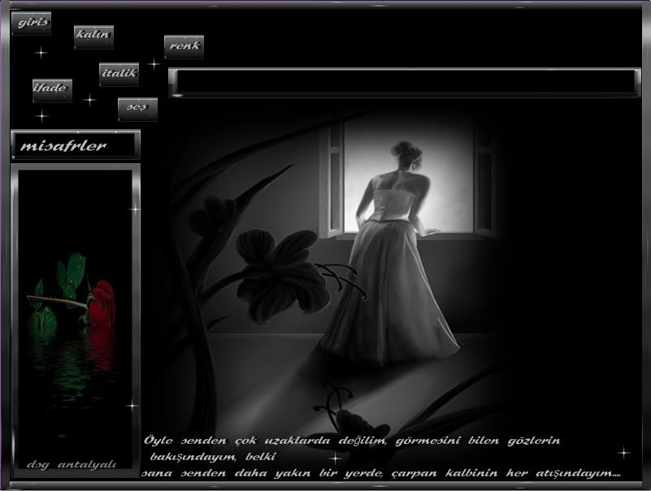This screenshot has width=651, height=491.
Task: Click the sparkle star between ifade and ses
Action: (89, 99)
